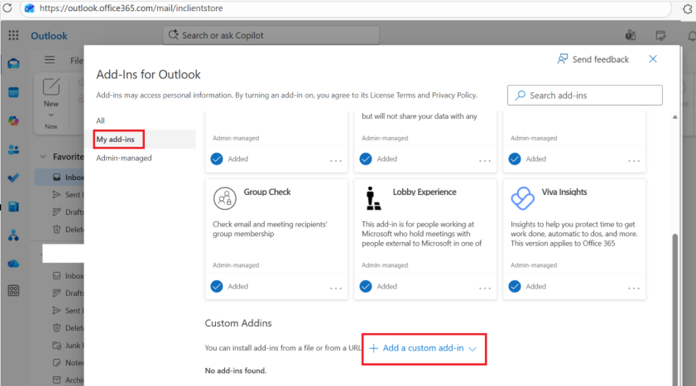Click the New mail compose icon
696x386 pixels.
(x=51, y=87)
